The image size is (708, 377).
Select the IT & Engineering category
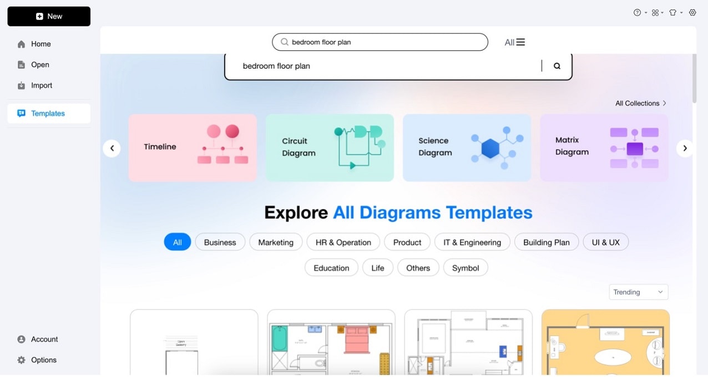[x=472, y=242]
